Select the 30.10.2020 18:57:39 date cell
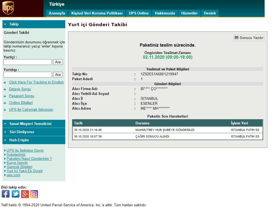 click(x=88, y=136)
